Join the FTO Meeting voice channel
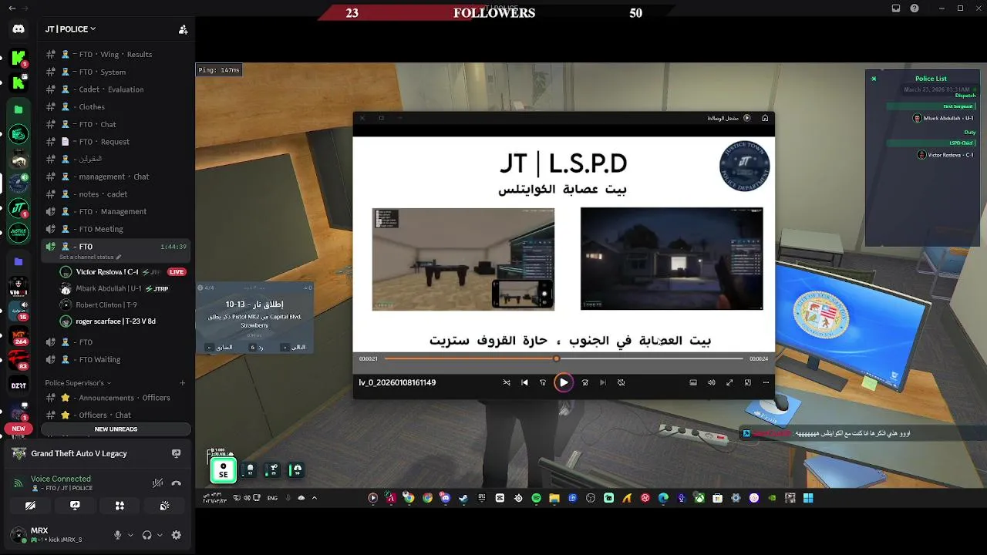 pos(116,229)
